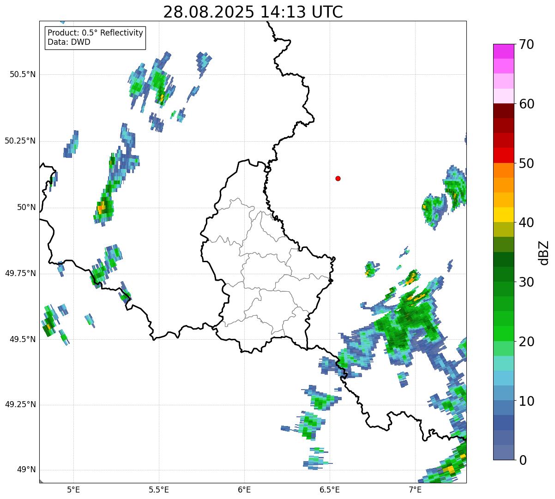Click the "Data: DWD" label
555x499 pixels.
[x=69, y=42]
